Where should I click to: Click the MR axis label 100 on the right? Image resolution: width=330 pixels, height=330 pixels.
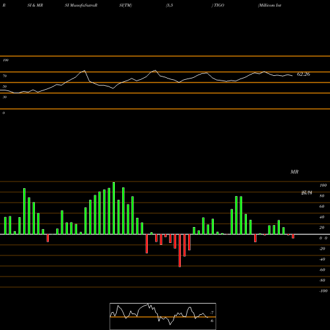(323, 185)
